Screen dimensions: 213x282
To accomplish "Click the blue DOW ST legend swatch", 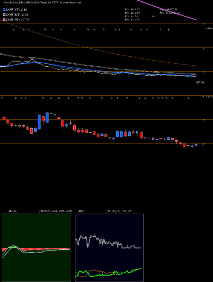I will pos(4,9).
